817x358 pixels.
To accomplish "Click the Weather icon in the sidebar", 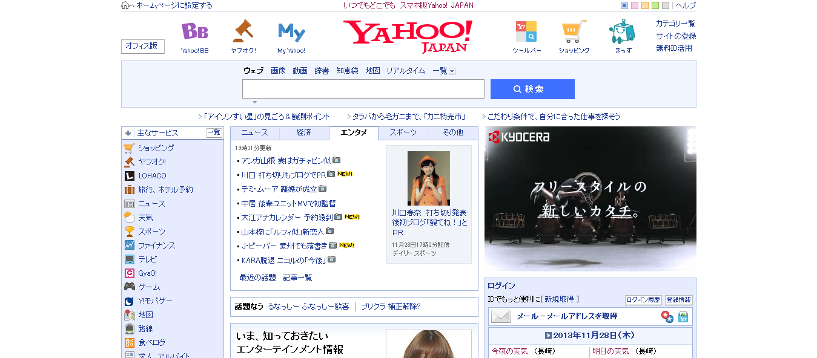I will tap(129, 218).
